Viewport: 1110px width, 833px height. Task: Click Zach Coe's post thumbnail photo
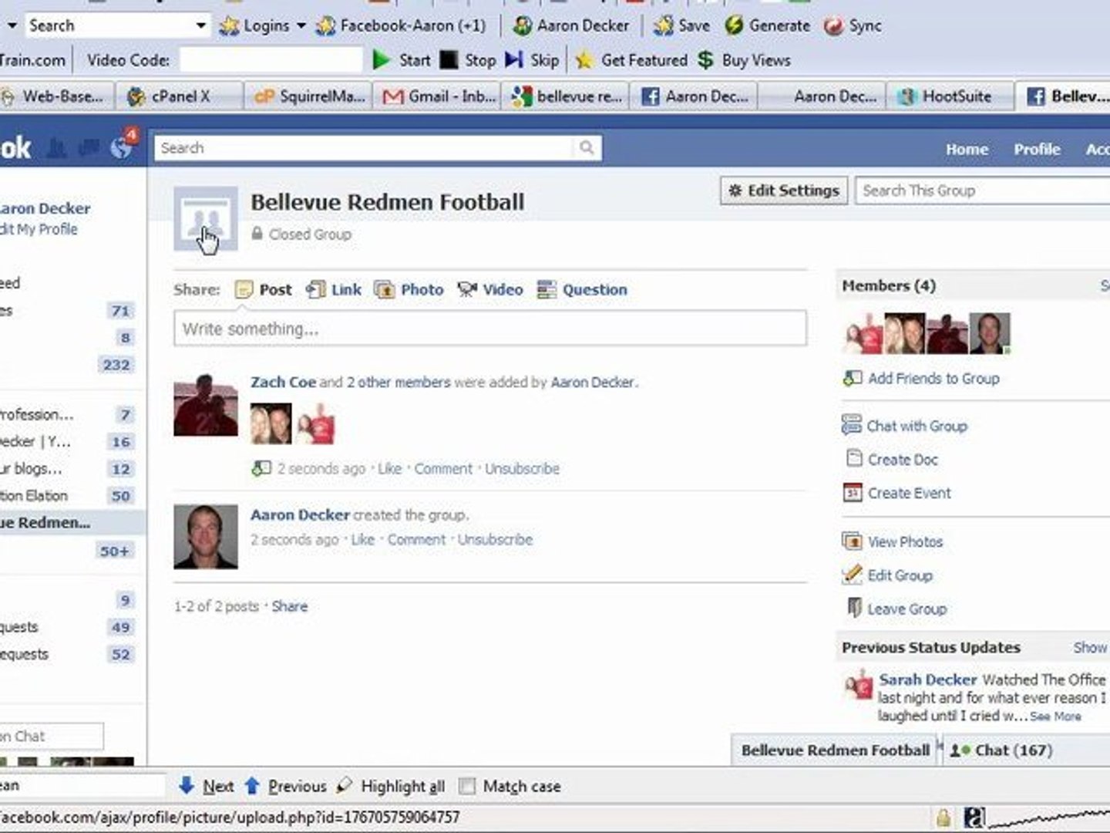tap(205, 404)
